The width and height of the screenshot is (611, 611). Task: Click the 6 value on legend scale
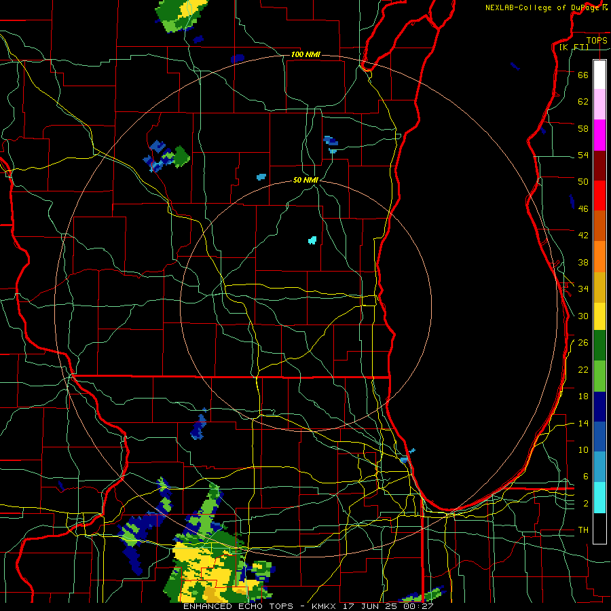click(586, 477)
